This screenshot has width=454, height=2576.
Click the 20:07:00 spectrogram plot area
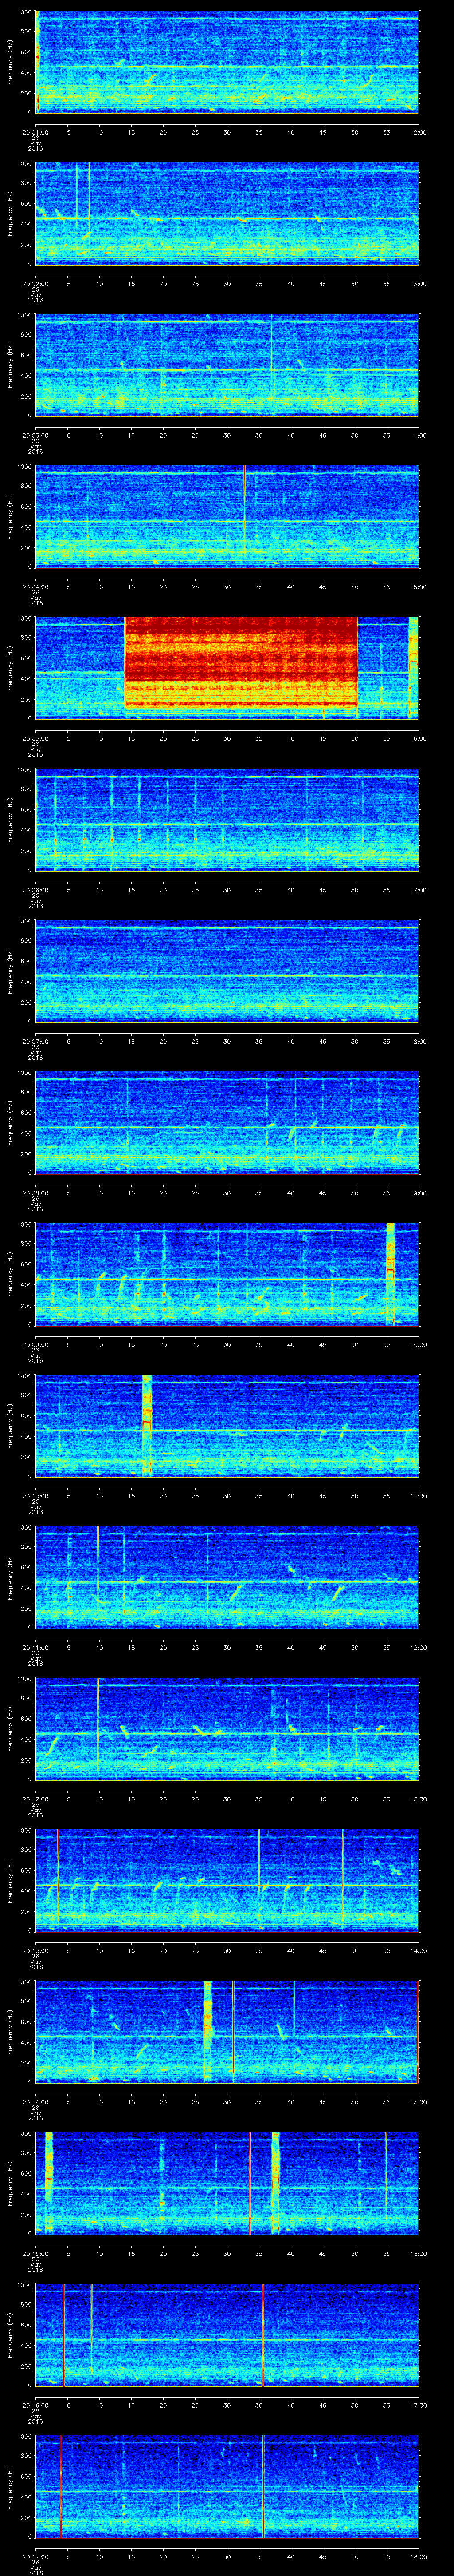coord(227,971)
